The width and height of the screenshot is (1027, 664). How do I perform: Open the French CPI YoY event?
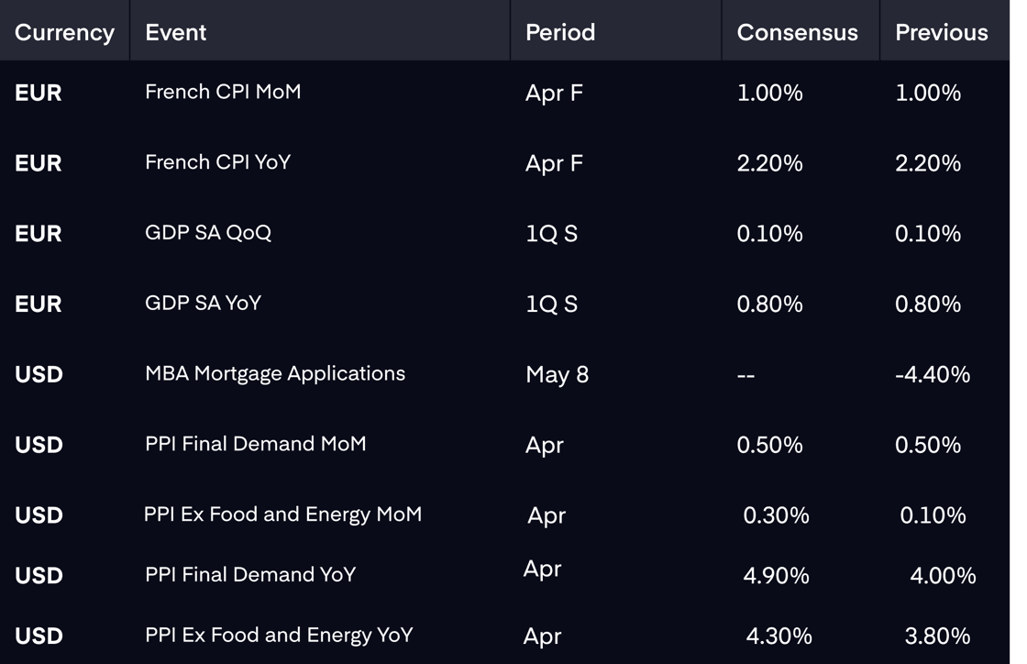(217, 161)
